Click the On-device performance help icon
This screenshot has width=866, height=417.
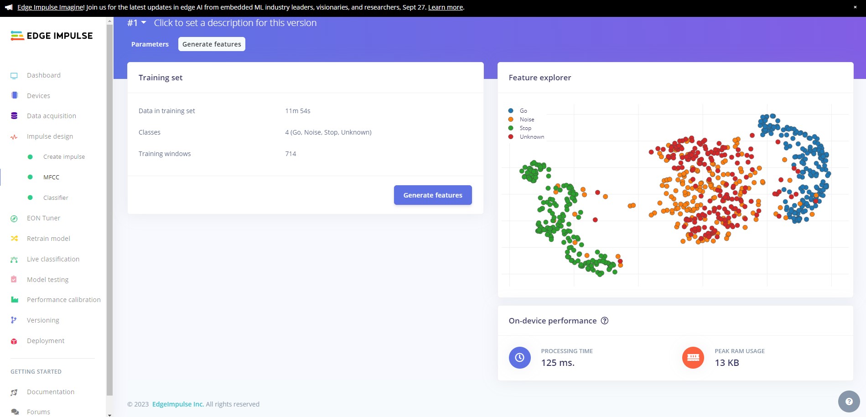point(605,321)
